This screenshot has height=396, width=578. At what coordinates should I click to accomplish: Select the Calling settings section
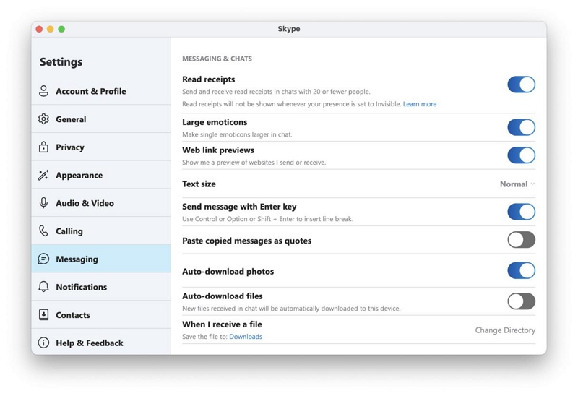101,231
